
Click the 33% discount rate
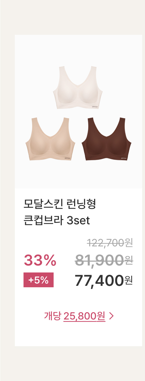coord(40,260)
